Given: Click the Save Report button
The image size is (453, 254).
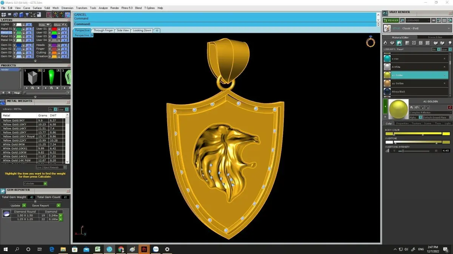Looking at the screenshot, I should [x=46, y=205].
